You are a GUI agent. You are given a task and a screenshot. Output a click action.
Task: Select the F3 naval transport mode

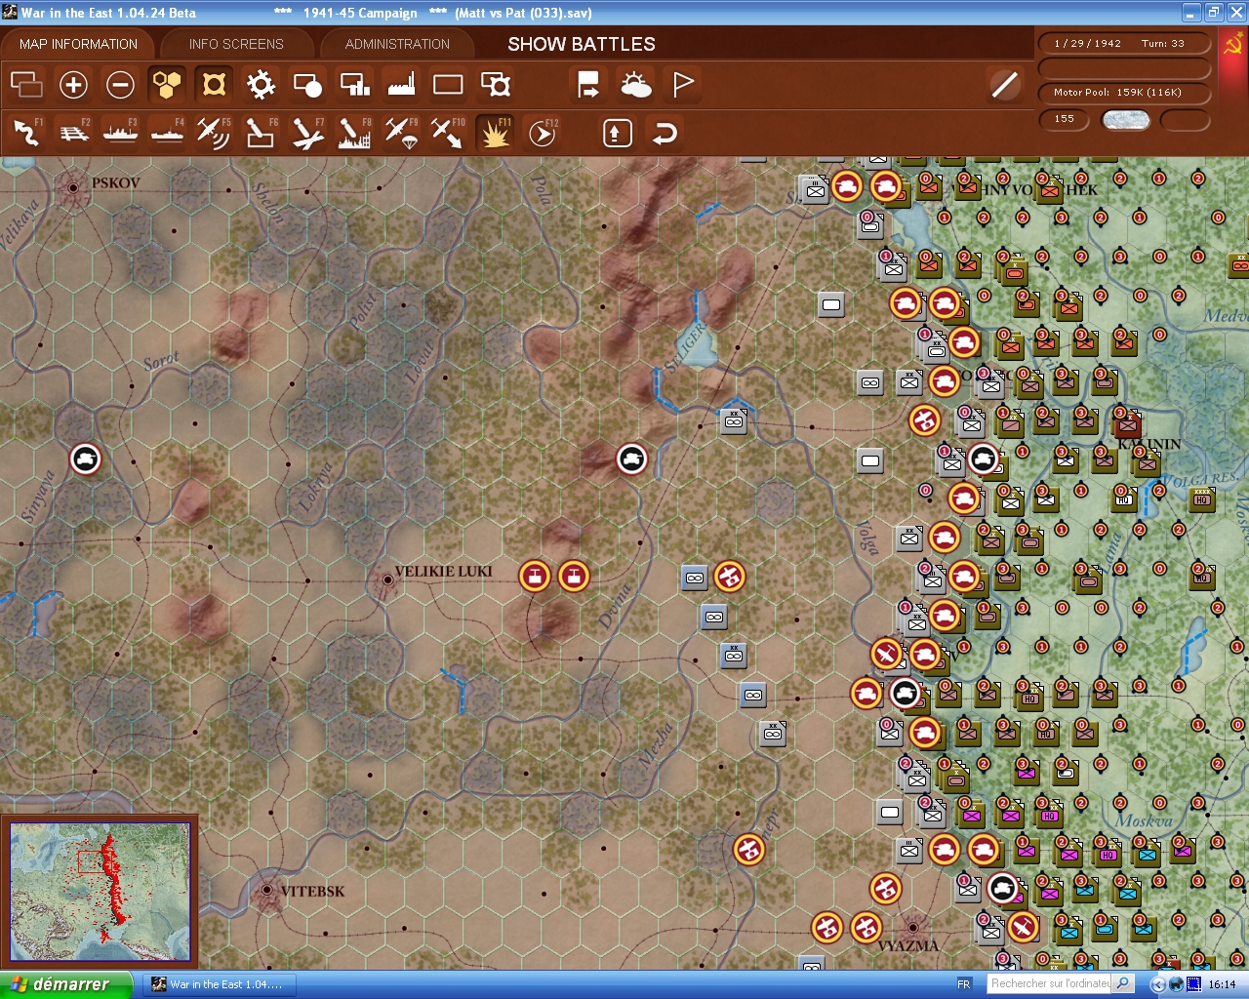coord(120,133)
